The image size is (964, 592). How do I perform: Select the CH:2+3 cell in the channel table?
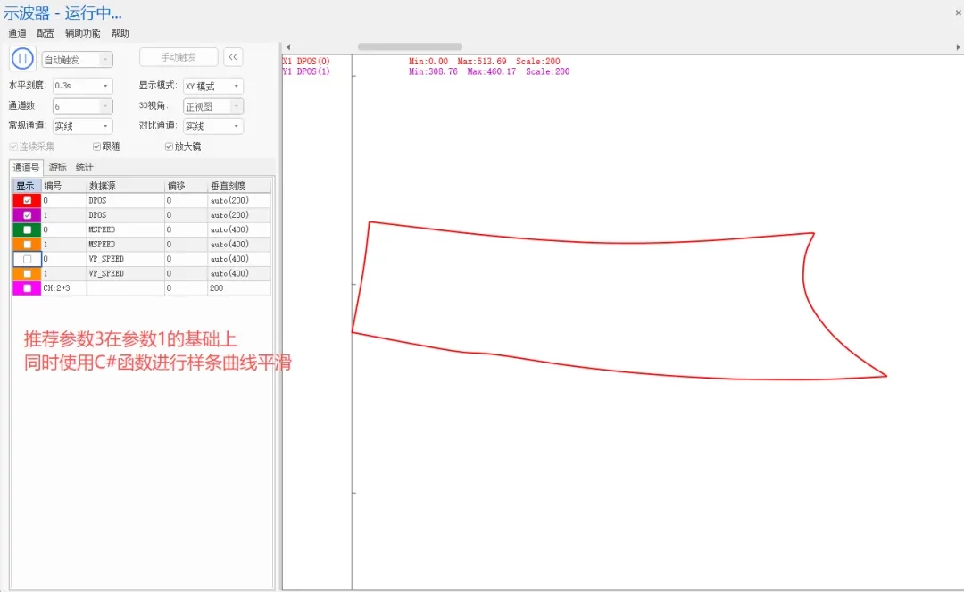click(x=64, y=288)
